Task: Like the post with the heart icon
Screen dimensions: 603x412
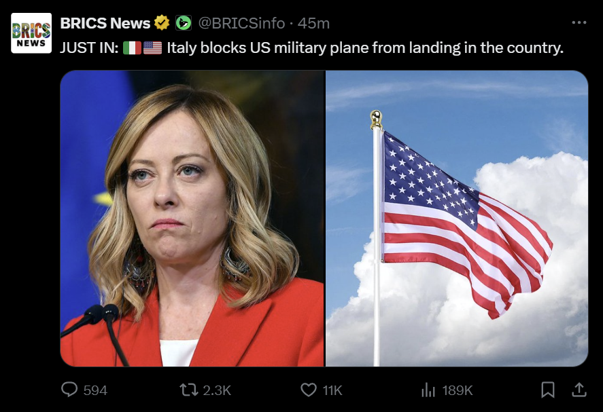Action: click(309, 390)
